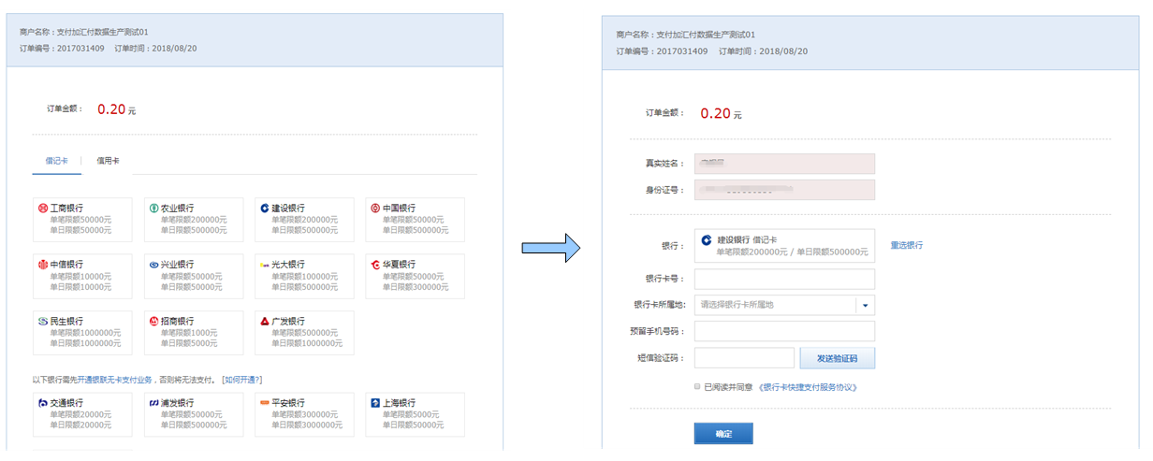Click the 请选择银行卡所属地 placeholder text
Screen dimensions: 1153x461
tap(737, 305)
